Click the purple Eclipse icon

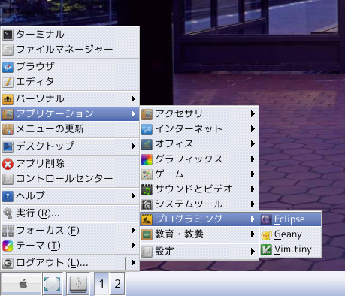coord(266,219)
